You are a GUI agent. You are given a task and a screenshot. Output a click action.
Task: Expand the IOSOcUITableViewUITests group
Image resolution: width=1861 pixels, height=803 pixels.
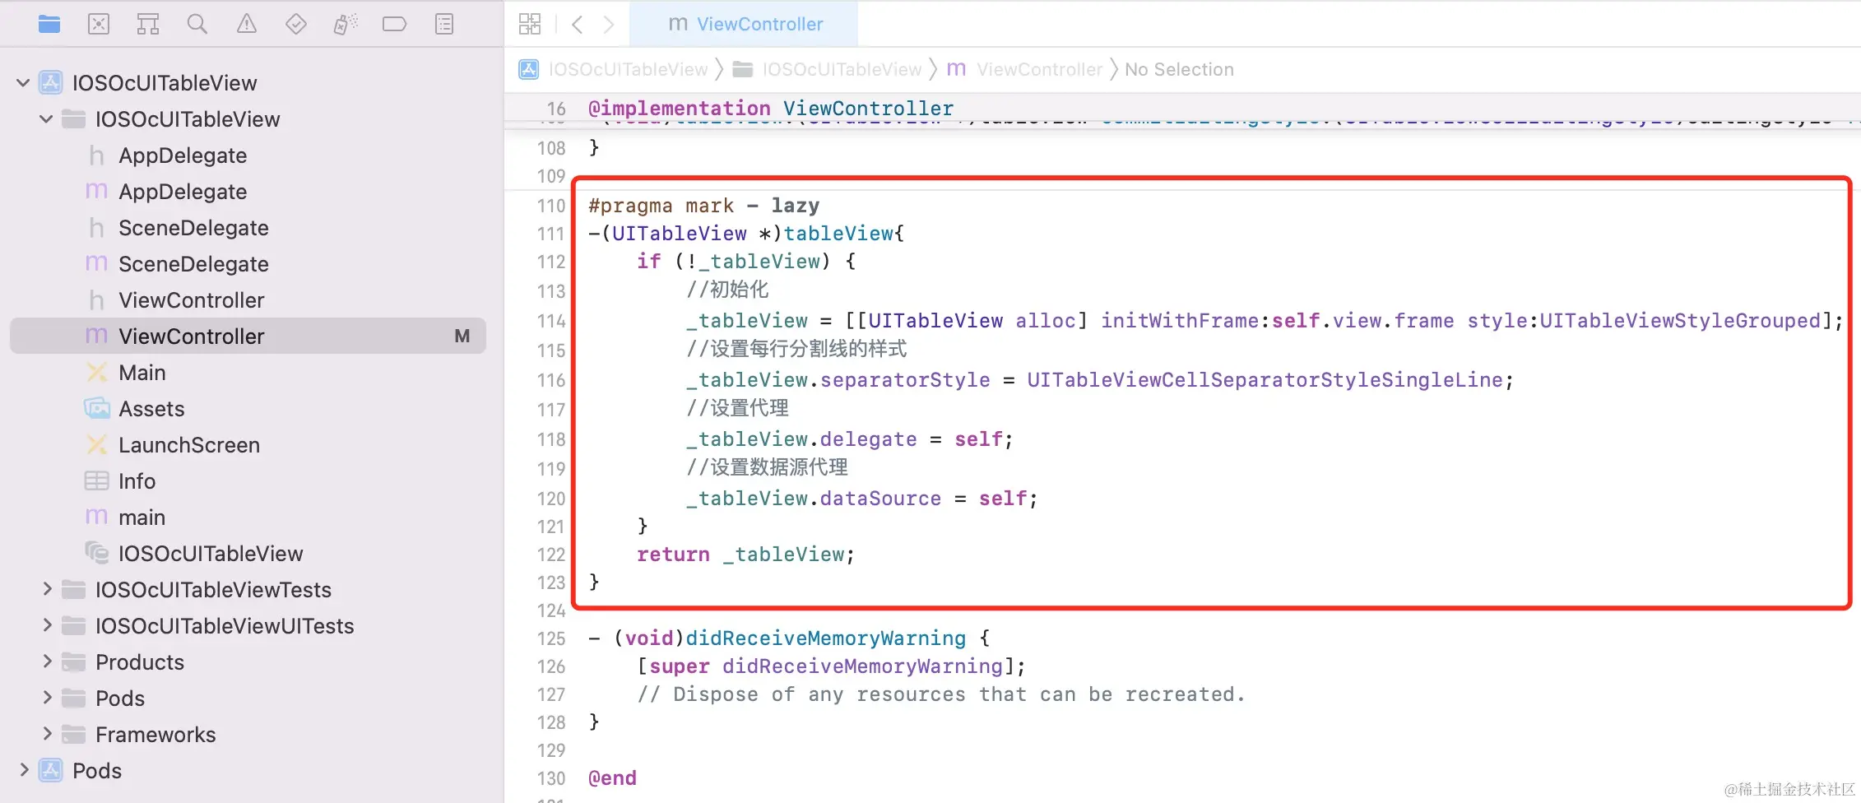pyautogui.click(x=47, y=625)
